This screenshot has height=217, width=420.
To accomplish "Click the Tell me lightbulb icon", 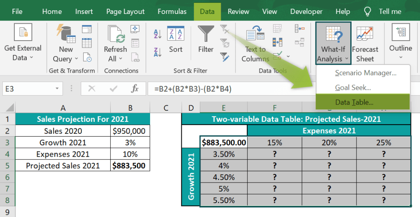I will point(367,11).
